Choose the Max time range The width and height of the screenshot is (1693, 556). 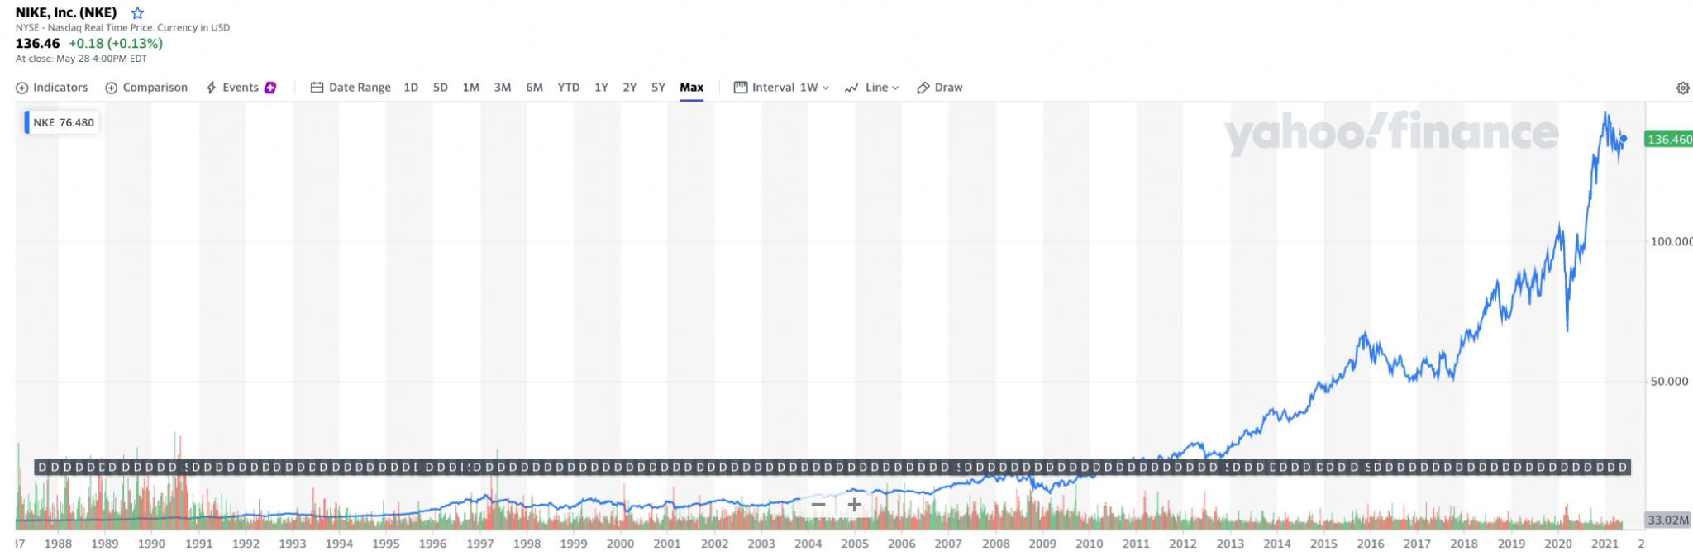691,88
